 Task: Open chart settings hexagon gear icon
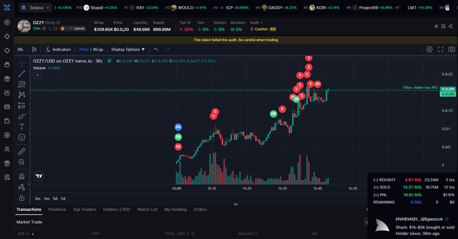click(x=429, y=49)
